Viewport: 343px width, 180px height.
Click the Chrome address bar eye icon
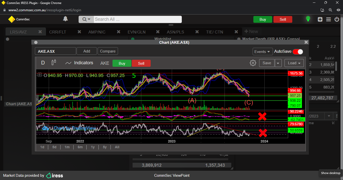coord(338,10)
